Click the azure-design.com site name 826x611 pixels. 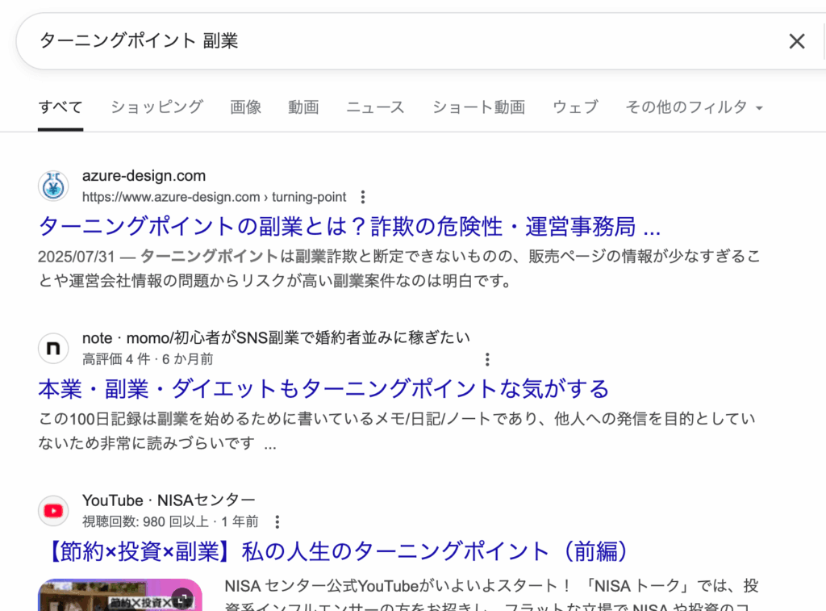point(144,176)
